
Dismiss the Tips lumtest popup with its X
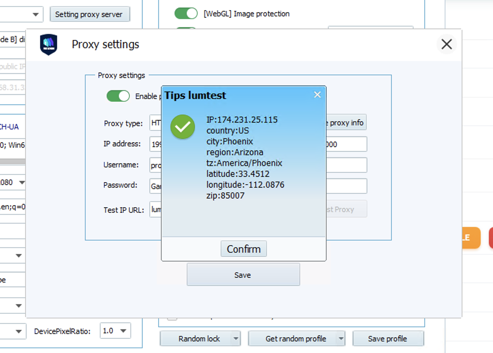point(317,95)
